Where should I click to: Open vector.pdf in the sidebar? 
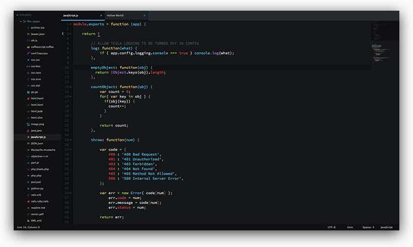click(37, 214)
